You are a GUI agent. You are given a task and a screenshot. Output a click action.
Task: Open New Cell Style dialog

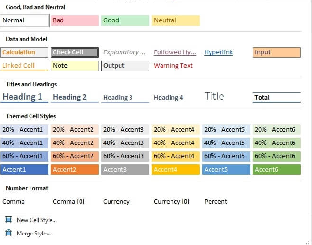[x=36, y=220]
